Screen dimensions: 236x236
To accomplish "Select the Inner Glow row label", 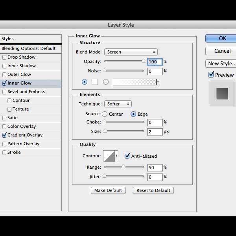I will coord(20,83).
